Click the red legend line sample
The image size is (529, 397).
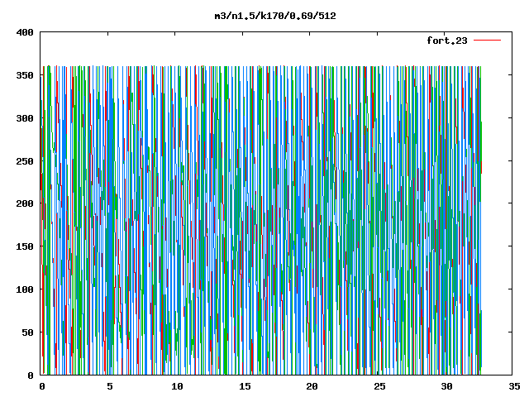(x=487, y=41)
